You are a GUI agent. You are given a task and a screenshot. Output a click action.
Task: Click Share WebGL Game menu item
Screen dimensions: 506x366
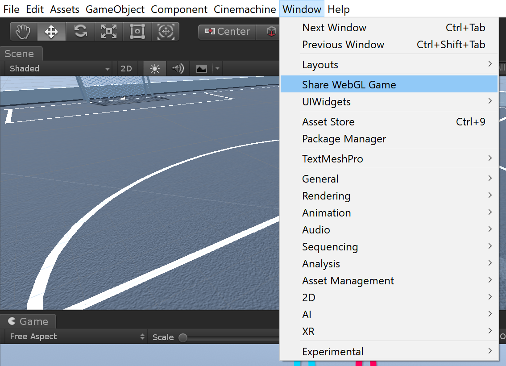[x=389, y=84]
